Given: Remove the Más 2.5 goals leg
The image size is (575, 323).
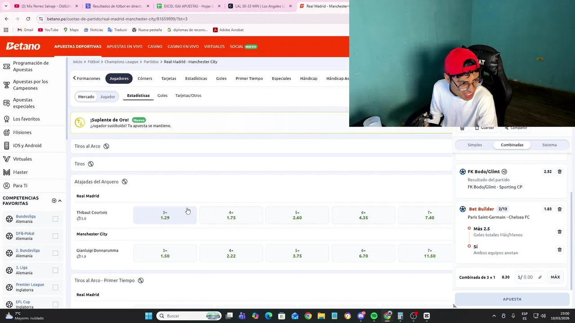Looking at the screenshot, I should point(559,231).
